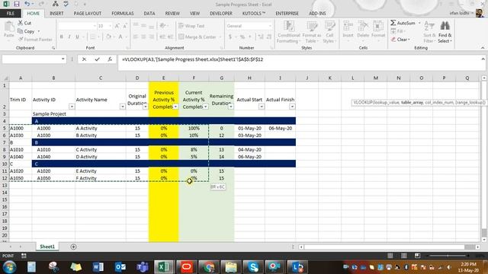Click the zoom slider in status bar
Screen dimensions: 488x274
448,256
